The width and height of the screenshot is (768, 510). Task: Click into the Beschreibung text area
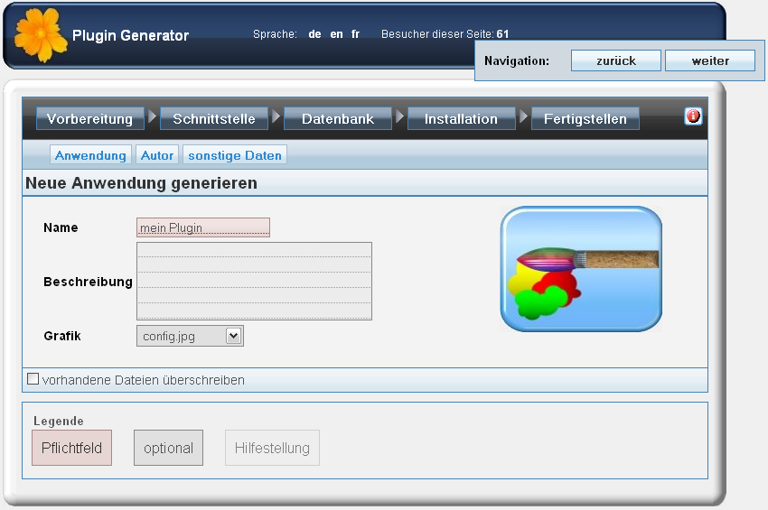[x=254, y=281]
